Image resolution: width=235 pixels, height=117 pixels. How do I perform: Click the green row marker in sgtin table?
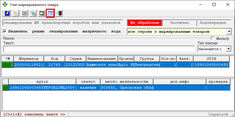coord(6,88)
